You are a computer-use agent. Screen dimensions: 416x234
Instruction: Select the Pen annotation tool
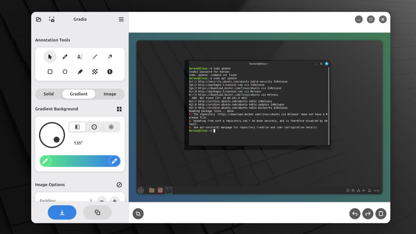(x=65, y=57)
